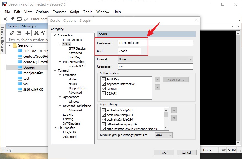Image resolution: width=242 pixels, height=159 pixels.
Task: Toggle the GSSAPI authentication checkbox
Action: click(104, 93)
